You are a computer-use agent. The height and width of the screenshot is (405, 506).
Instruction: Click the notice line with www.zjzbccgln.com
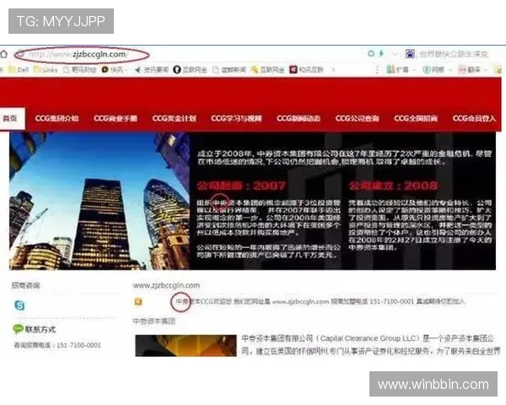(320, 302)
